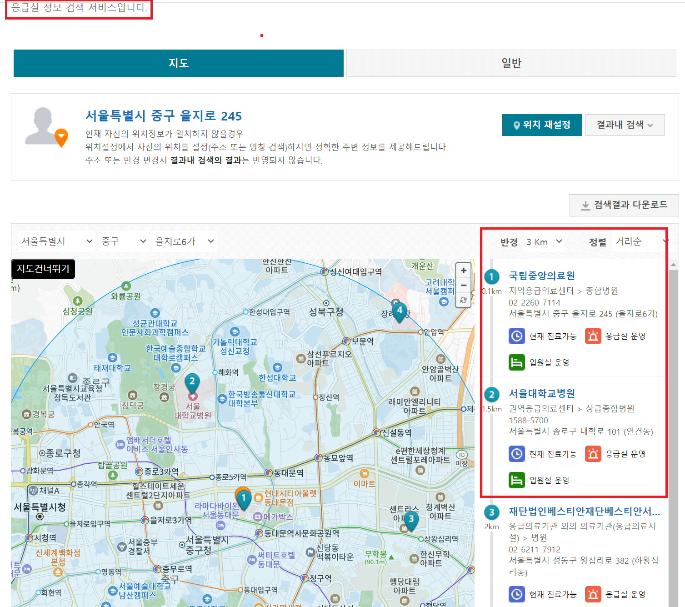
Task: Click 응급실 운영 siren icon for 국립중앙의료원
Action: [593, 336]
